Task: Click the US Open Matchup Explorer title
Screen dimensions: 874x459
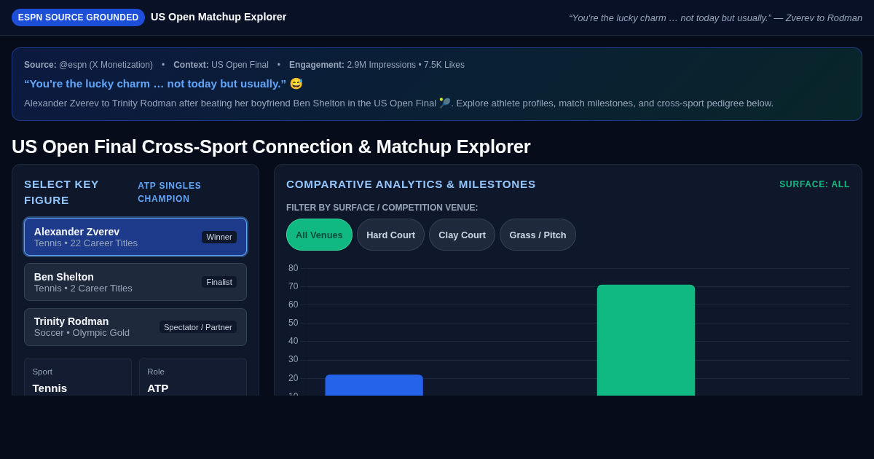Action: click(219, 17)
